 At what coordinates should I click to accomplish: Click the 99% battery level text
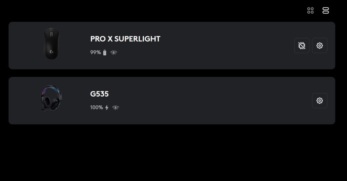[x=96, y=52]
